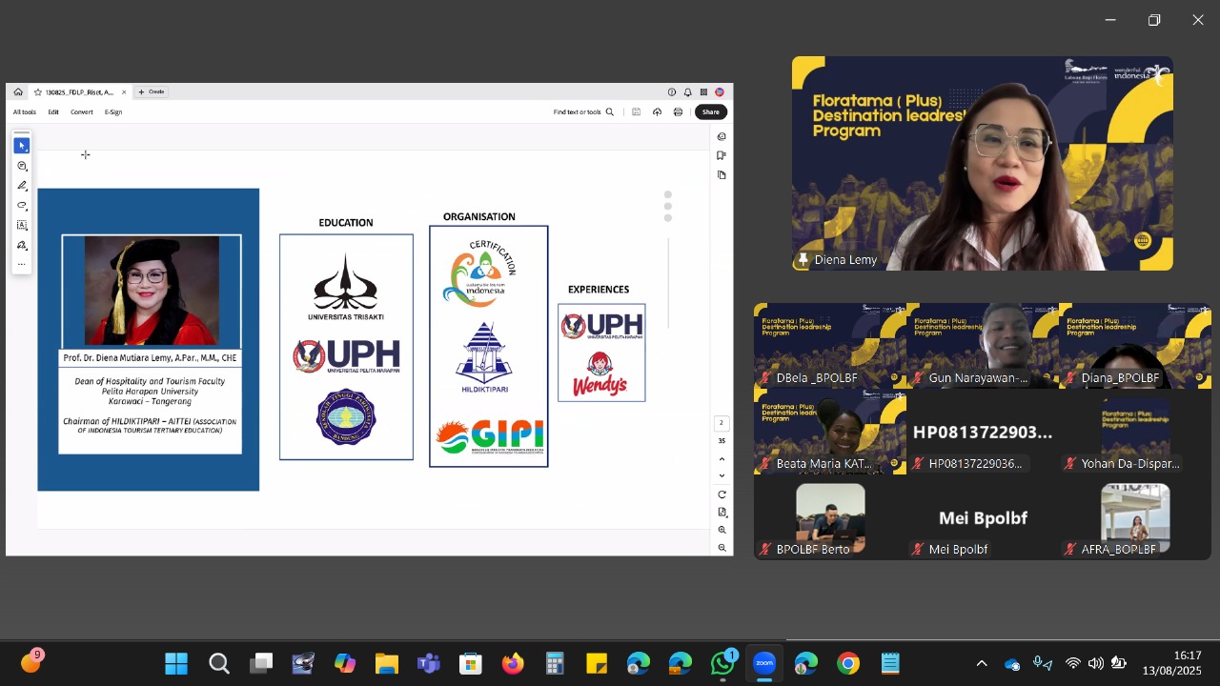The width and height of the screenshot is (1220, 686).
Task: Zoom out of the PDF
Action: point(722,548)
